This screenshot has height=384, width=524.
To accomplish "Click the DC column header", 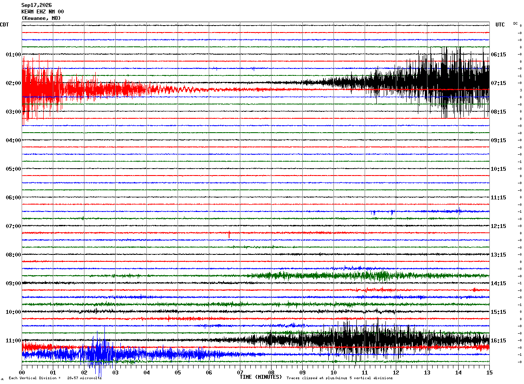I will (515, 23).
